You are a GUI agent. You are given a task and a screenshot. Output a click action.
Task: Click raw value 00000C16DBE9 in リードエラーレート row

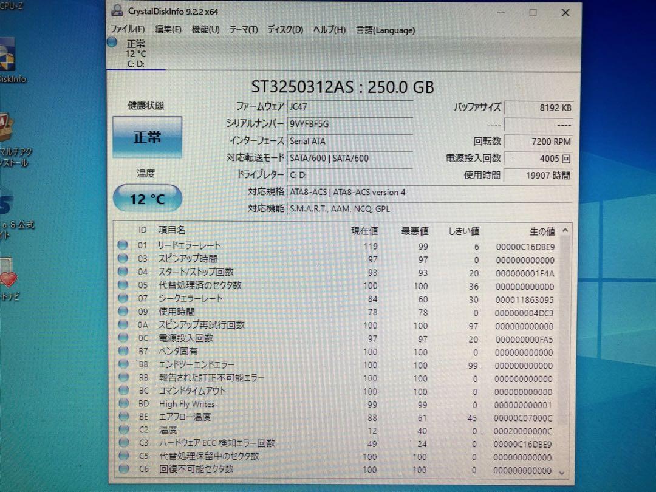pyautogui.click(x=525, y=247)
